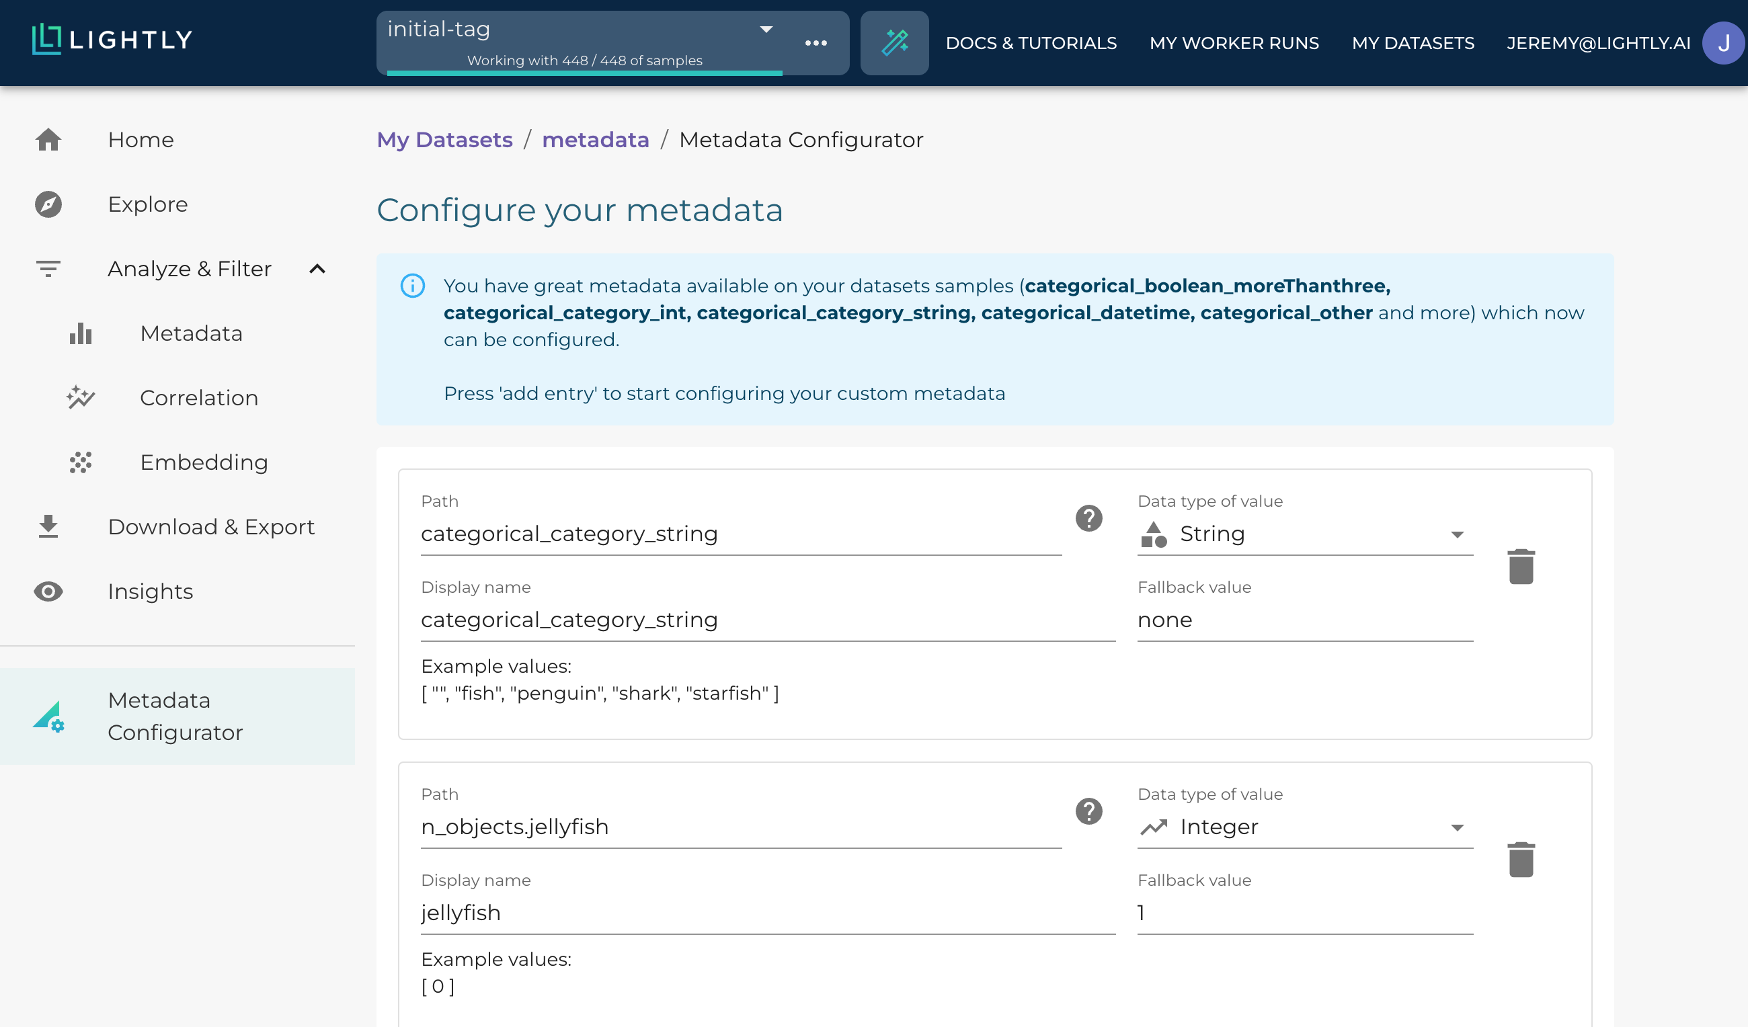Click the Lightly logo
Image resolution: width=1748 pixels, height=1027 pixels.
pyautogui.click(x=112, y=40)
